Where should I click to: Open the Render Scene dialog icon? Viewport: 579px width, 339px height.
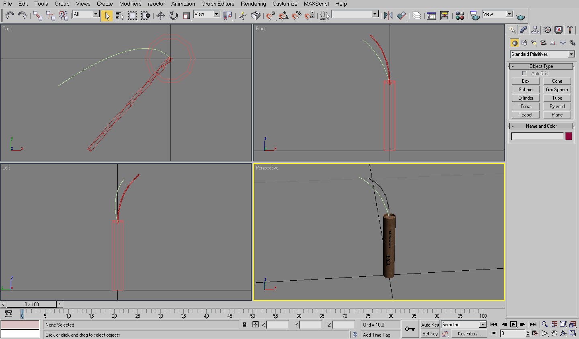coord(475,16)
